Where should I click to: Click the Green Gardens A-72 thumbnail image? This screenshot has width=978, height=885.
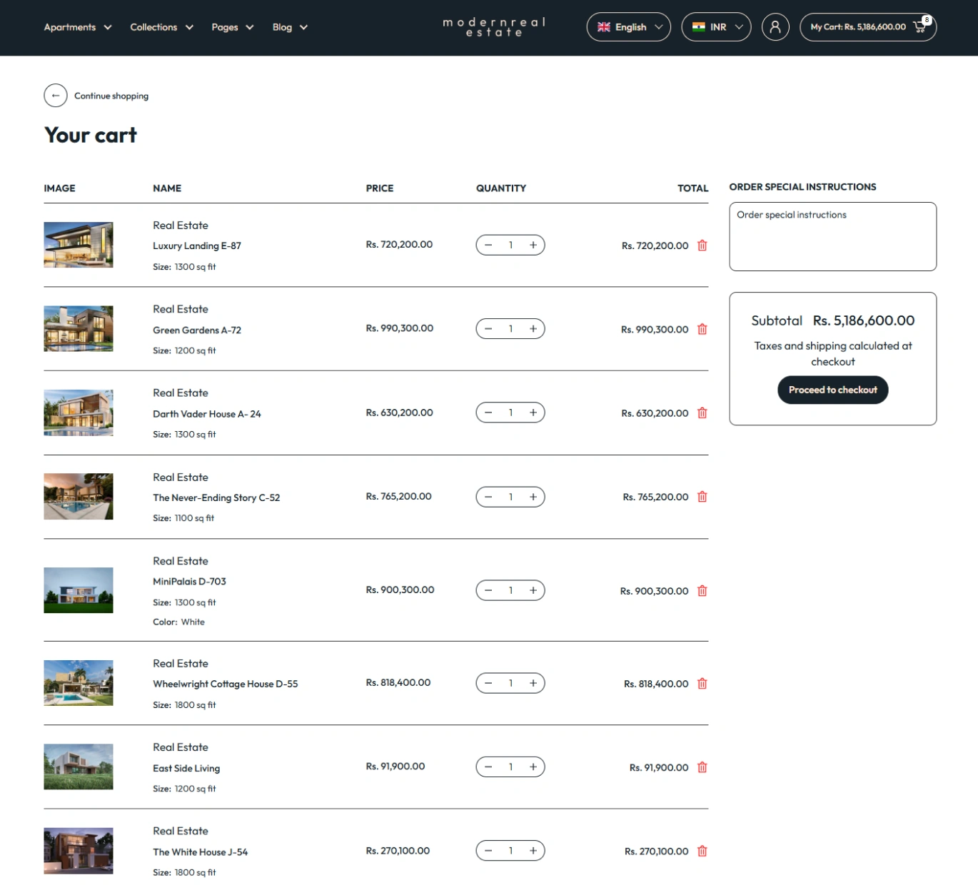pyautogui.click(x=79, y=329)
